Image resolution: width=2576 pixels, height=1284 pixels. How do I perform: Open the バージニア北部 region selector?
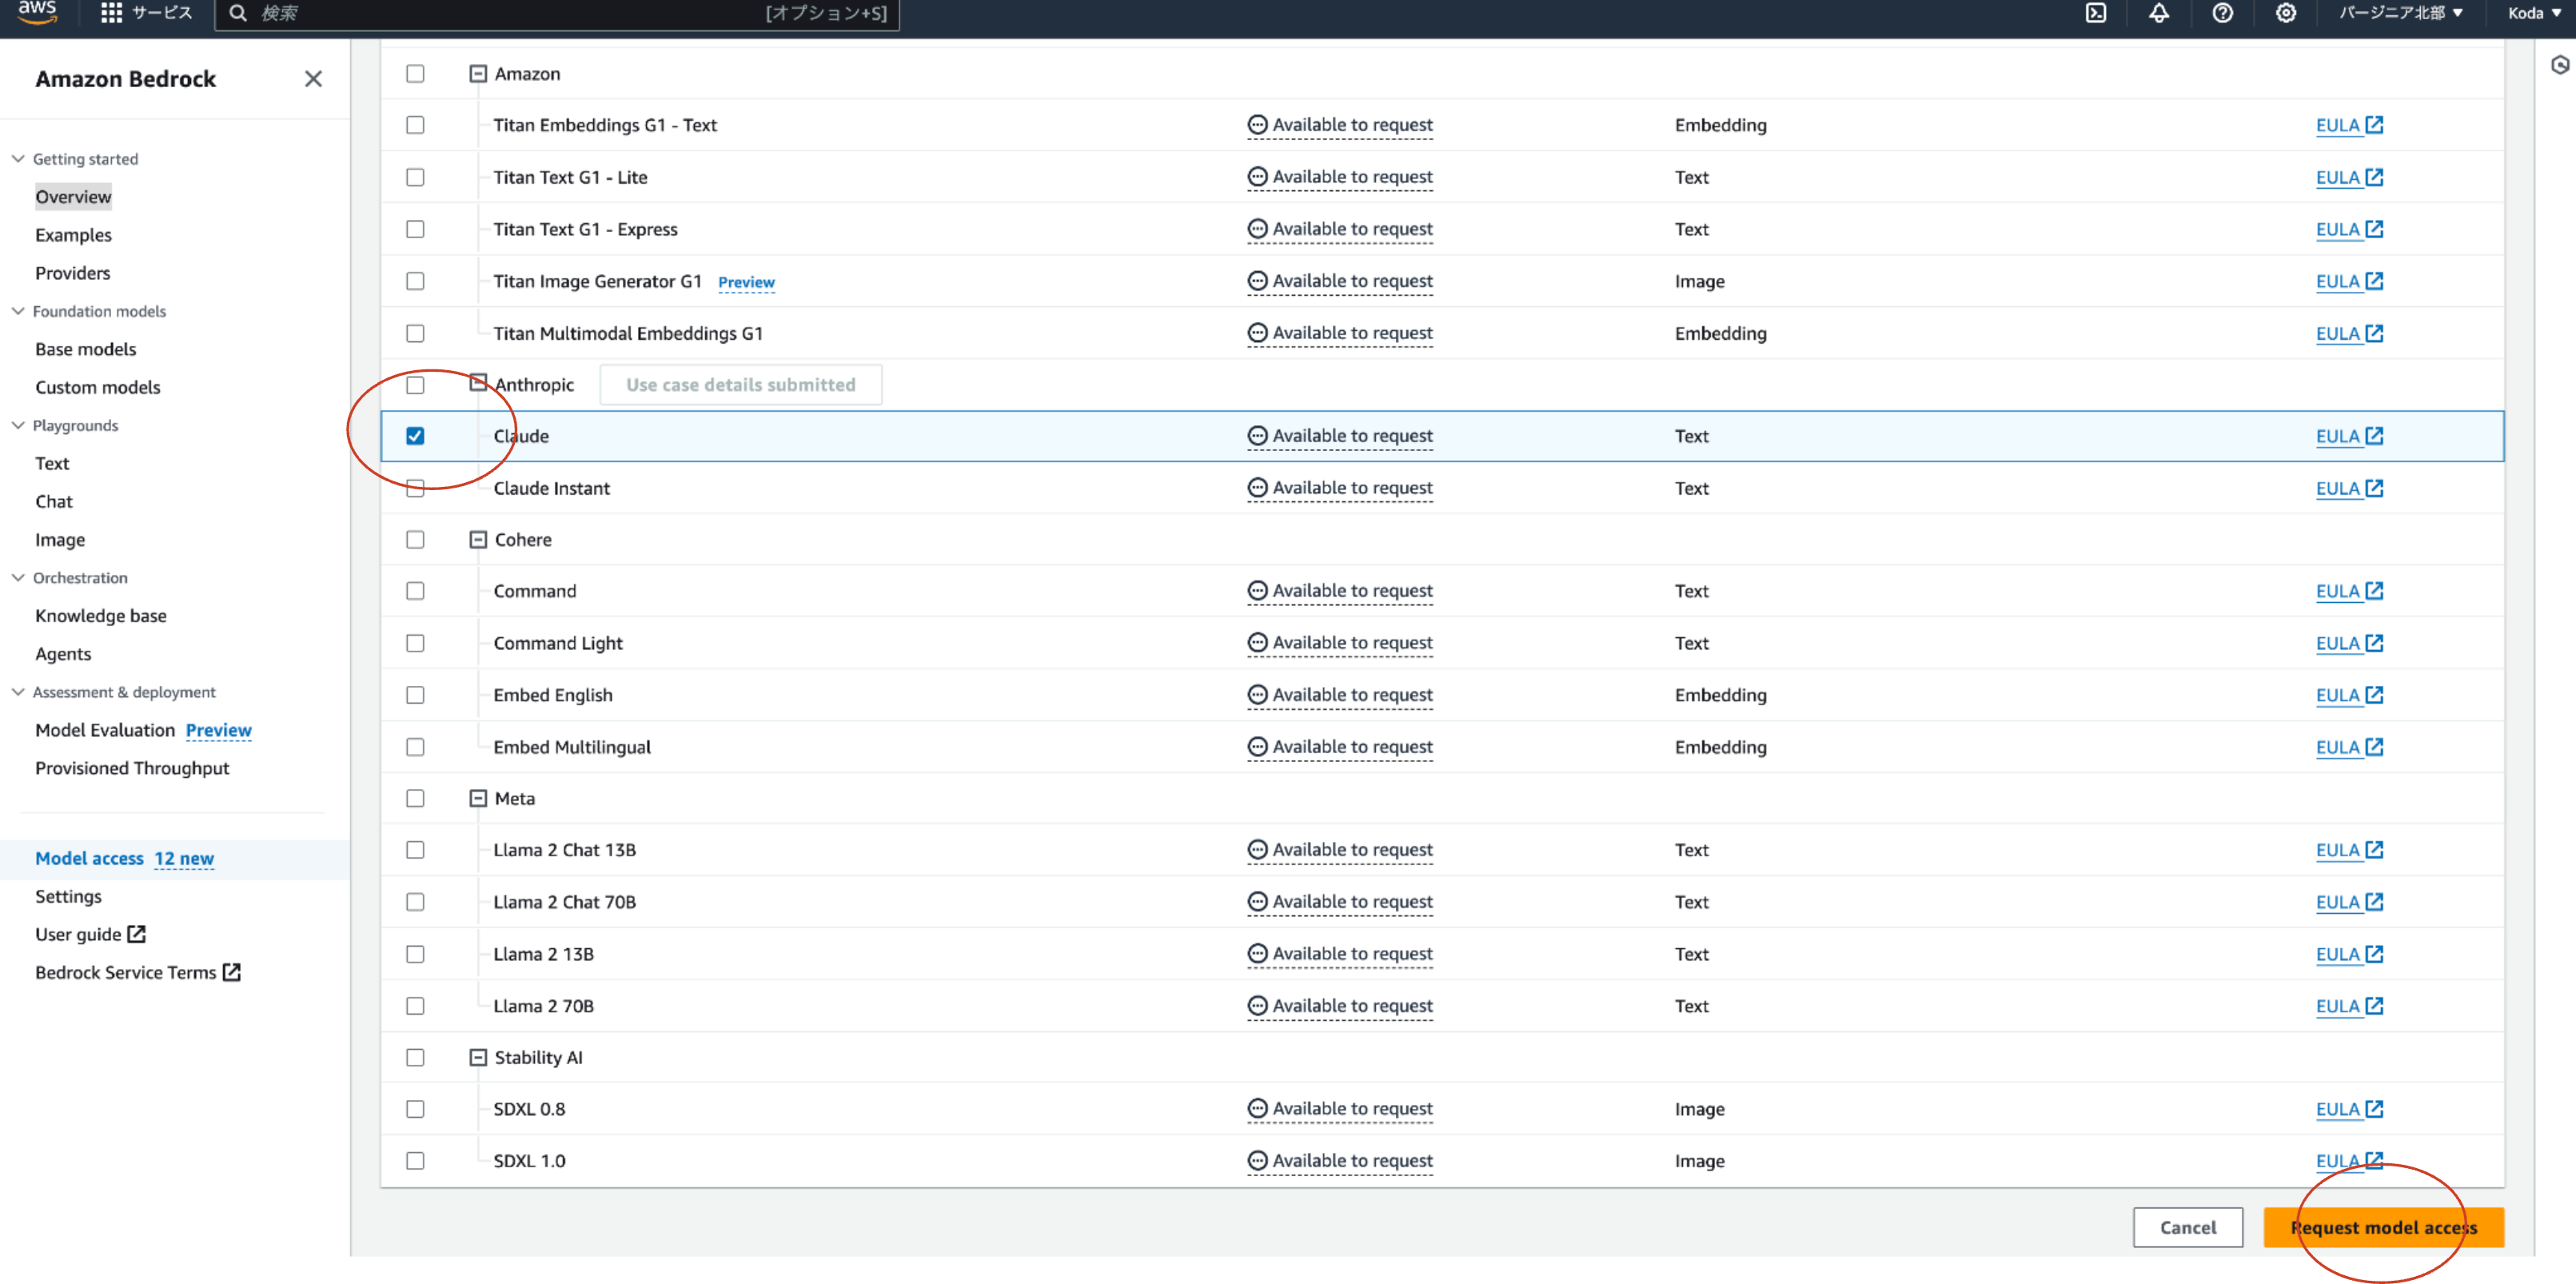pyautogui.click(x=2396, y=13)
